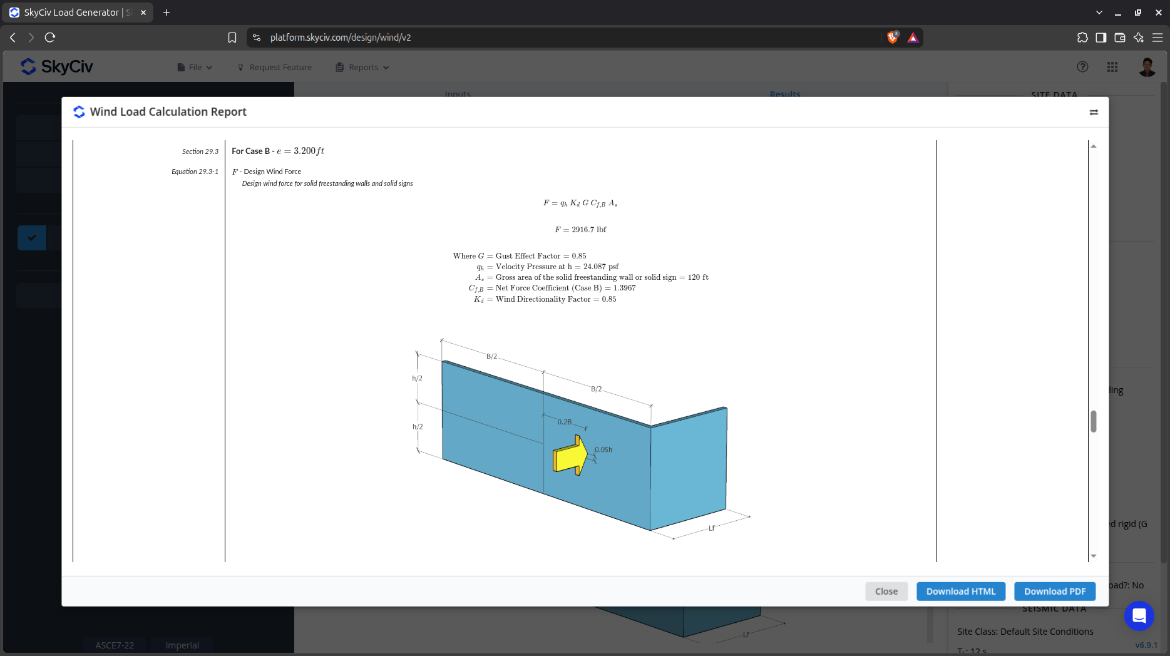Open the user profile avatar
Screen dimensions: 1170x656
[x=1147, y=67]
